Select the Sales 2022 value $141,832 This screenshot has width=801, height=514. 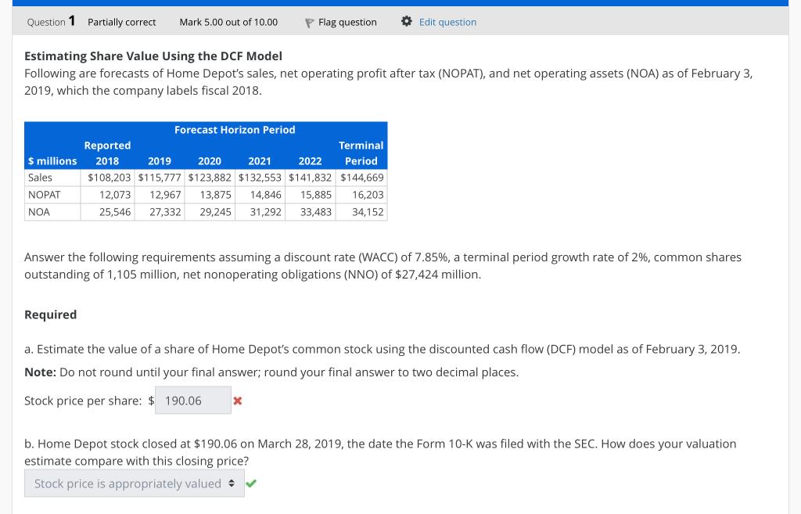coord(310,178)
